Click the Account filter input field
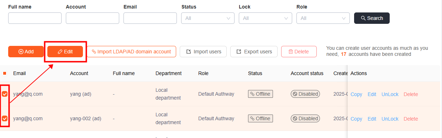This screenshot has width=442, height=138. (x=93, y=18)
